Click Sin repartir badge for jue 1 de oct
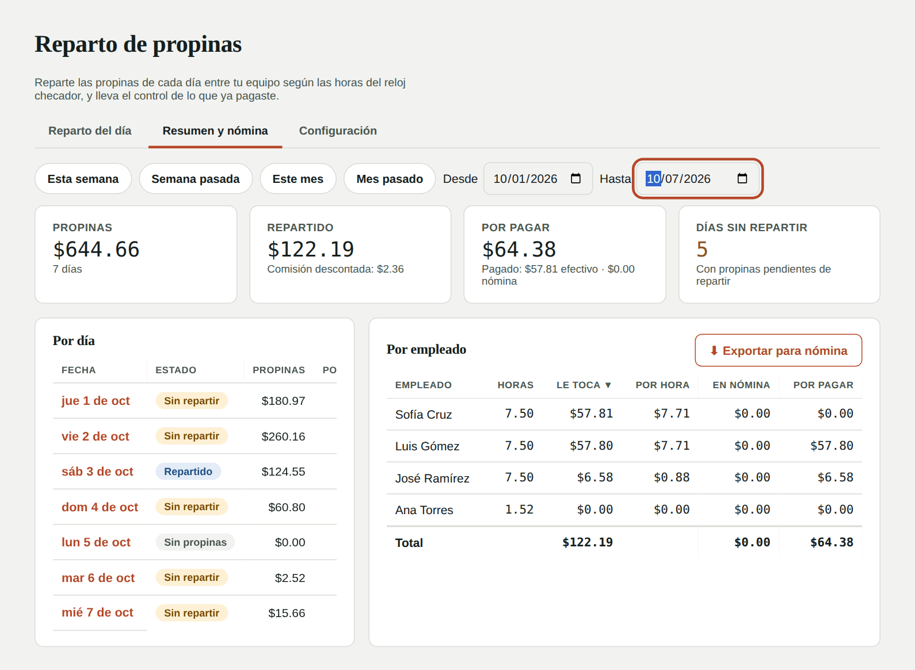Image resolution: width=915 pixels, height=670 pixels. tap(192, 401)
